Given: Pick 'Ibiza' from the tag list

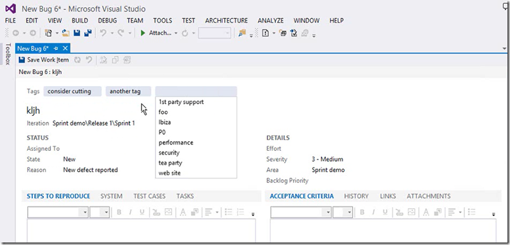Looking at the screenshot, I should tap(196, 122).
